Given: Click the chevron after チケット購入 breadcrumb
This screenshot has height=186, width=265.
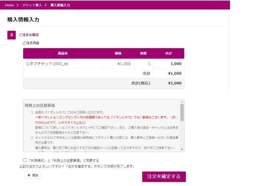Looking at the screenshot, I should tap(46, 5).
